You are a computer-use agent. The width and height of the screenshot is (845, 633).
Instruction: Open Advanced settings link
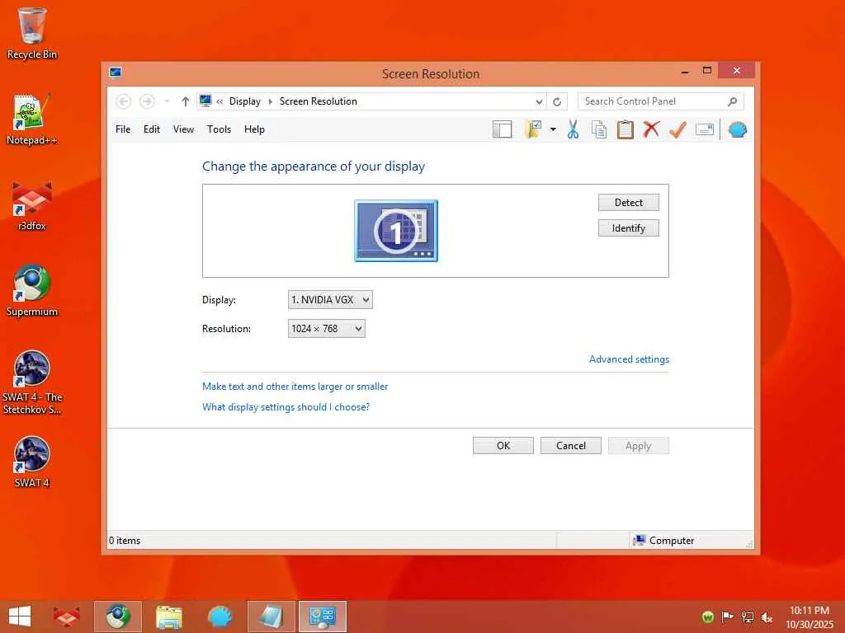coord(629,359)
